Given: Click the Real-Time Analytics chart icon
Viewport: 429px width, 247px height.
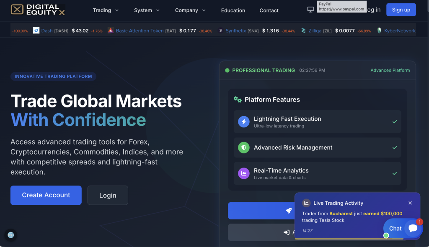Looking at the screenshot, I should [x=243, y=173].
